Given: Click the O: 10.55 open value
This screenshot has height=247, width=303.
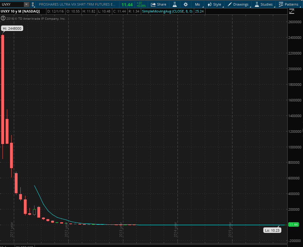Looking at the screenshot, I should (x=73, y=11).
